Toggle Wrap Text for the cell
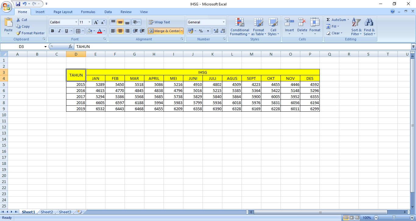416x221 pixels. [x=159, y=22]
